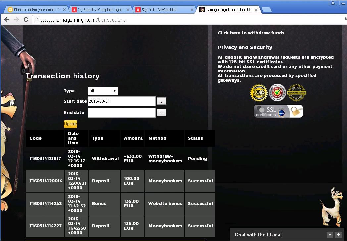347x241 pixels.
Task: Click the '100.00 EUR' amount cell
Action: [132, 181]
